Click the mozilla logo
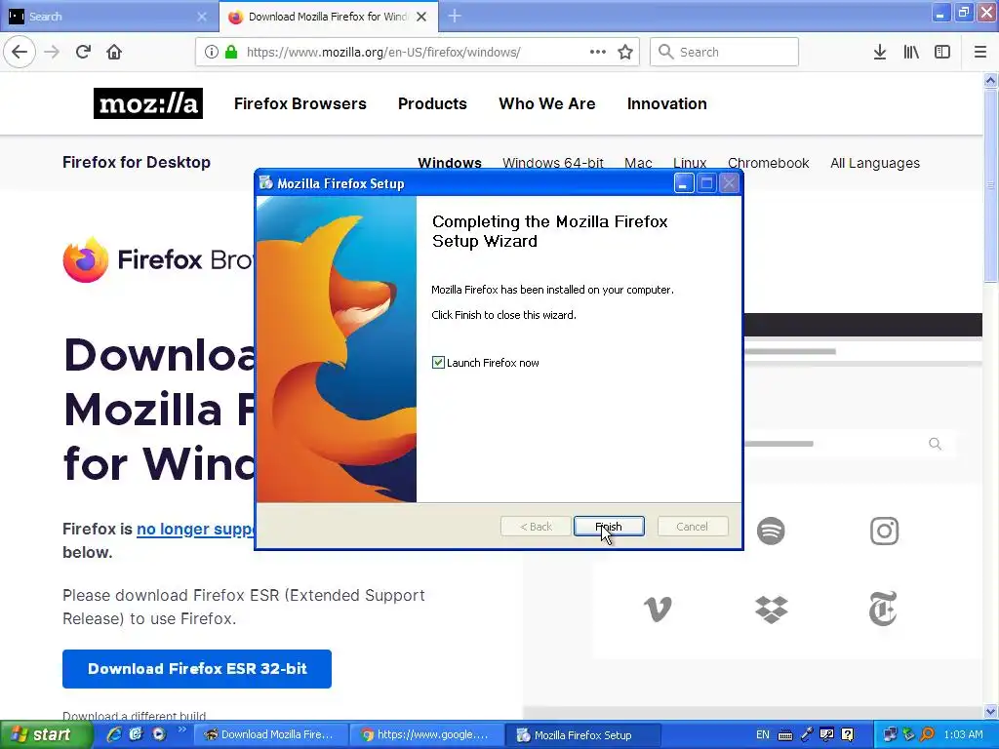999x749 pixels. (148, 103)
